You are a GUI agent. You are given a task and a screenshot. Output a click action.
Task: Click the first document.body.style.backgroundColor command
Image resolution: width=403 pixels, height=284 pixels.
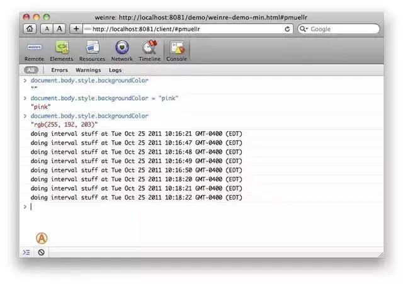[x=89, y=81]
